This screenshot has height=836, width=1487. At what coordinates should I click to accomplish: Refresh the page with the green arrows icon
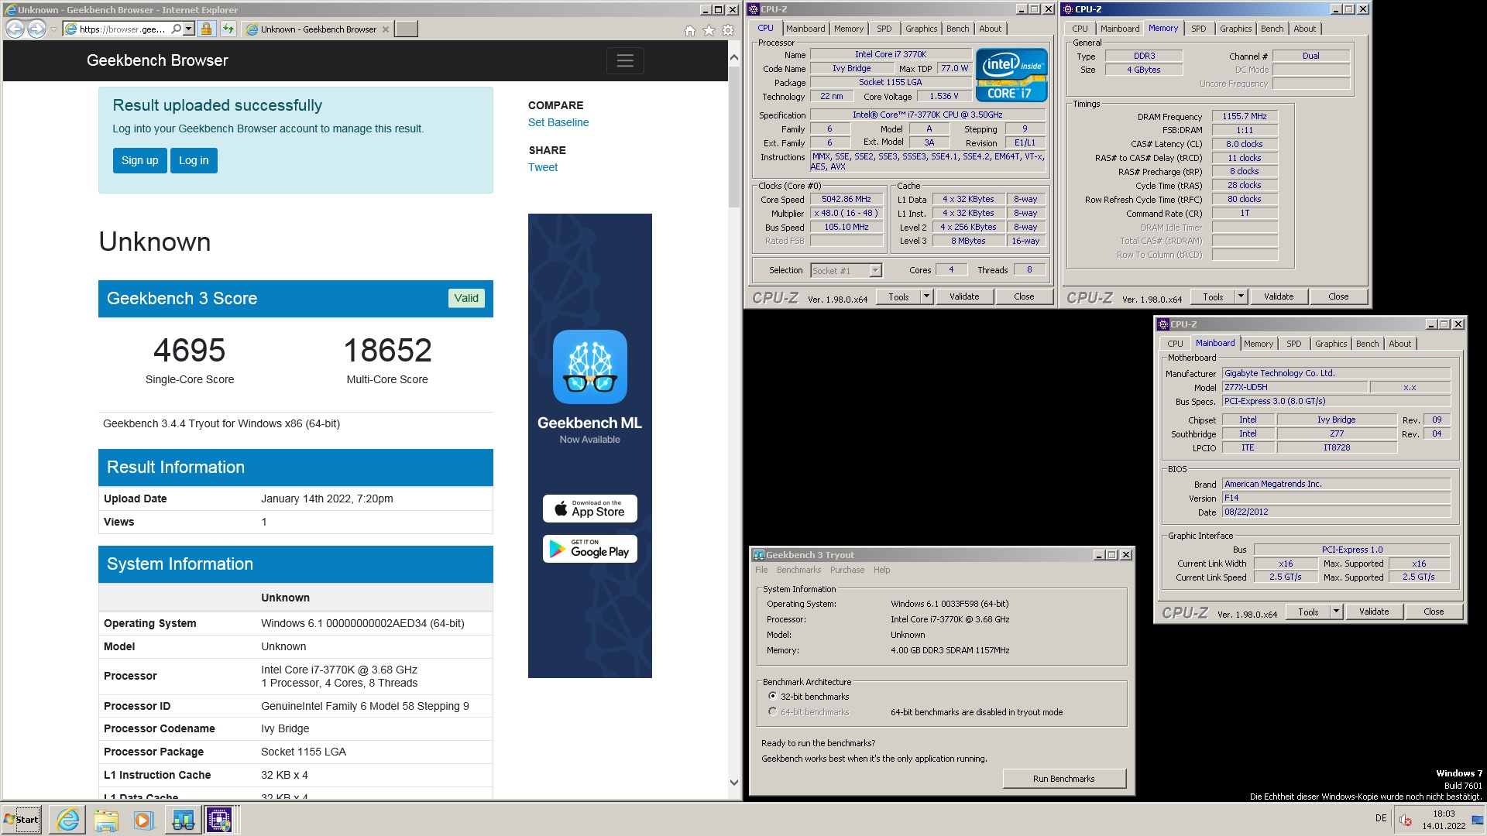(228, 29)
